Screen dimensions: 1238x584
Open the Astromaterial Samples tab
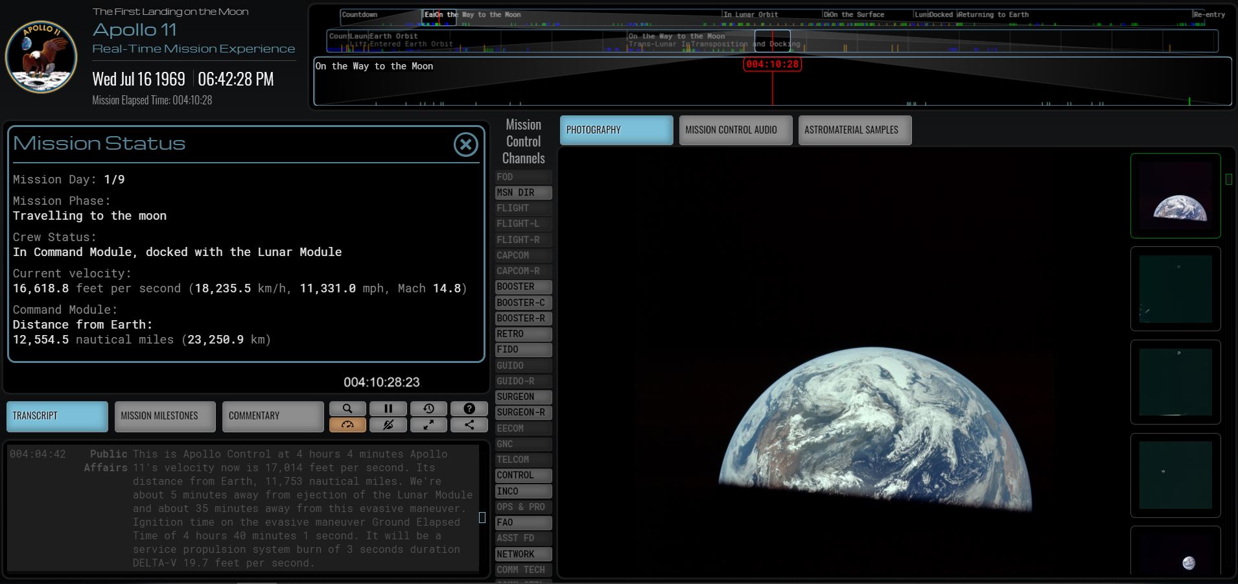(x=855, y=130)
